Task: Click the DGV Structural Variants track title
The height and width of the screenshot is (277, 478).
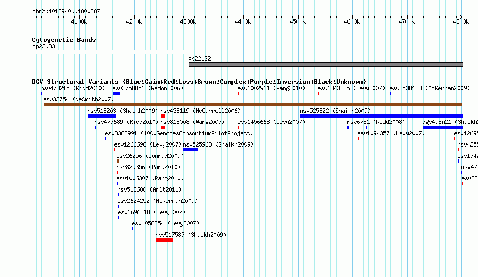Action: [199, 82]
